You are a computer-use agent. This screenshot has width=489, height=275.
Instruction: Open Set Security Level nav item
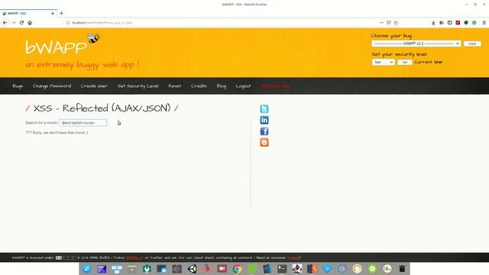[x=138, y=86]
